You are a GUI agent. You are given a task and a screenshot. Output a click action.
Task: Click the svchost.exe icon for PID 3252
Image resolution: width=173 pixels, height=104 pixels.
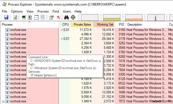coord(8,43)
